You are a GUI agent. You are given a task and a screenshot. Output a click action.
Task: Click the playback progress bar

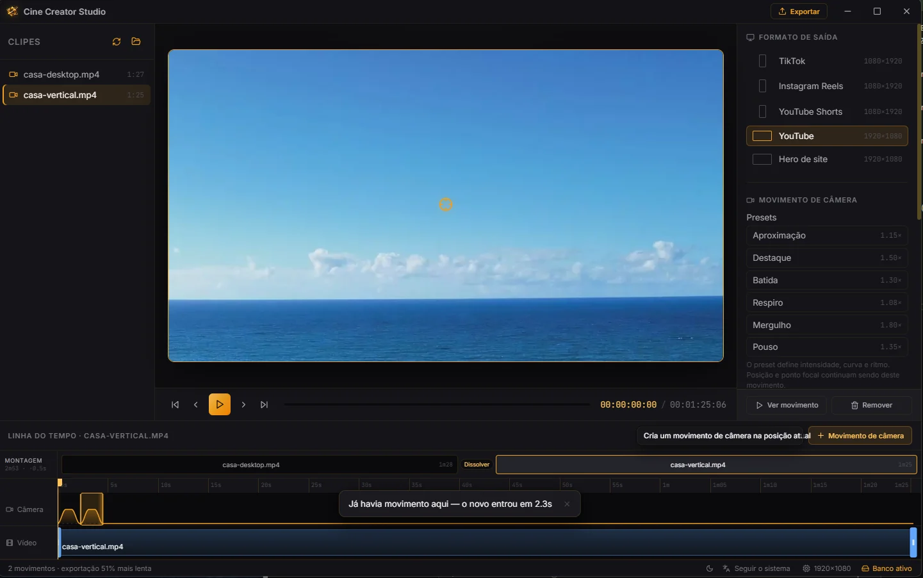(x=437, y=405)
